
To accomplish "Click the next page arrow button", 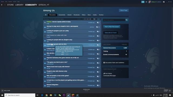I will point(98,19).
